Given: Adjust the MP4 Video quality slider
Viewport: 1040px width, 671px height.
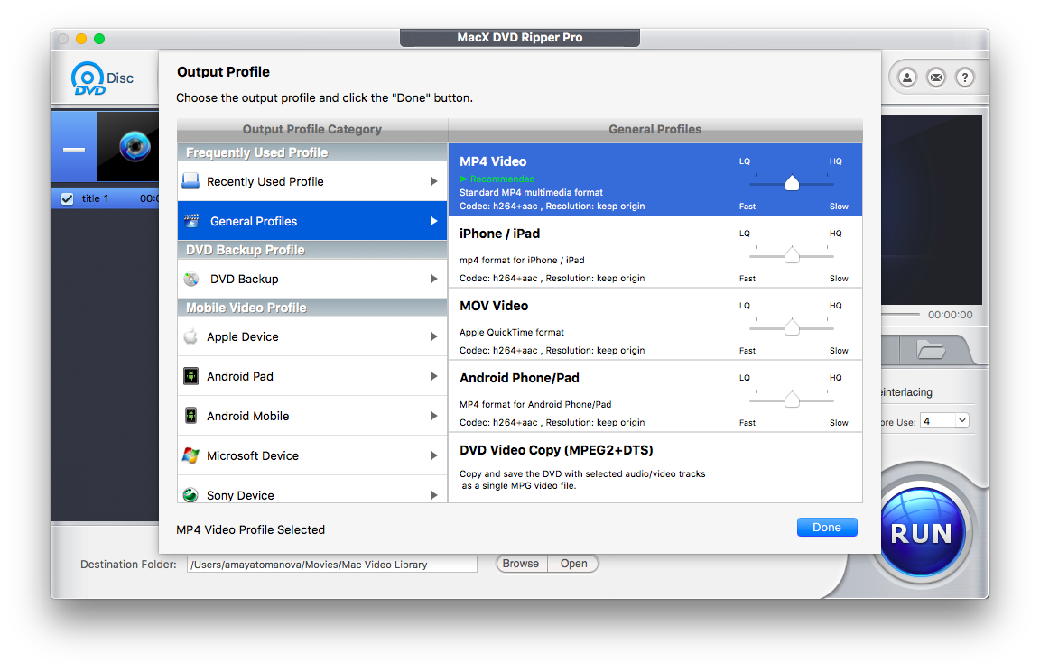Looking at the screenshot, I should [792, 183].
